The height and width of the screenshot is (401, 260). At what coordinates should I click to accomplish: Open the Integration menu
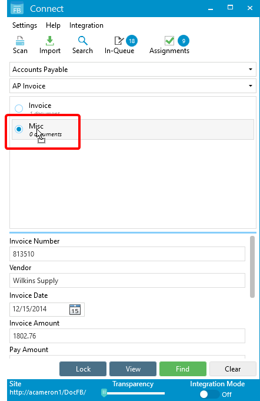click(x=86, y=25)
